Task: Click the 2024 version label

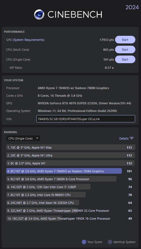Action: pos(132,7)
